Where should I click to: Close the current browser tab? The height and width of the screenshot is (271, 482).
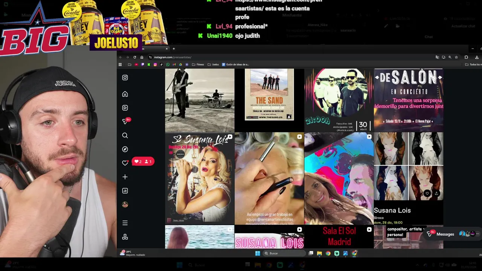(167, 49)
